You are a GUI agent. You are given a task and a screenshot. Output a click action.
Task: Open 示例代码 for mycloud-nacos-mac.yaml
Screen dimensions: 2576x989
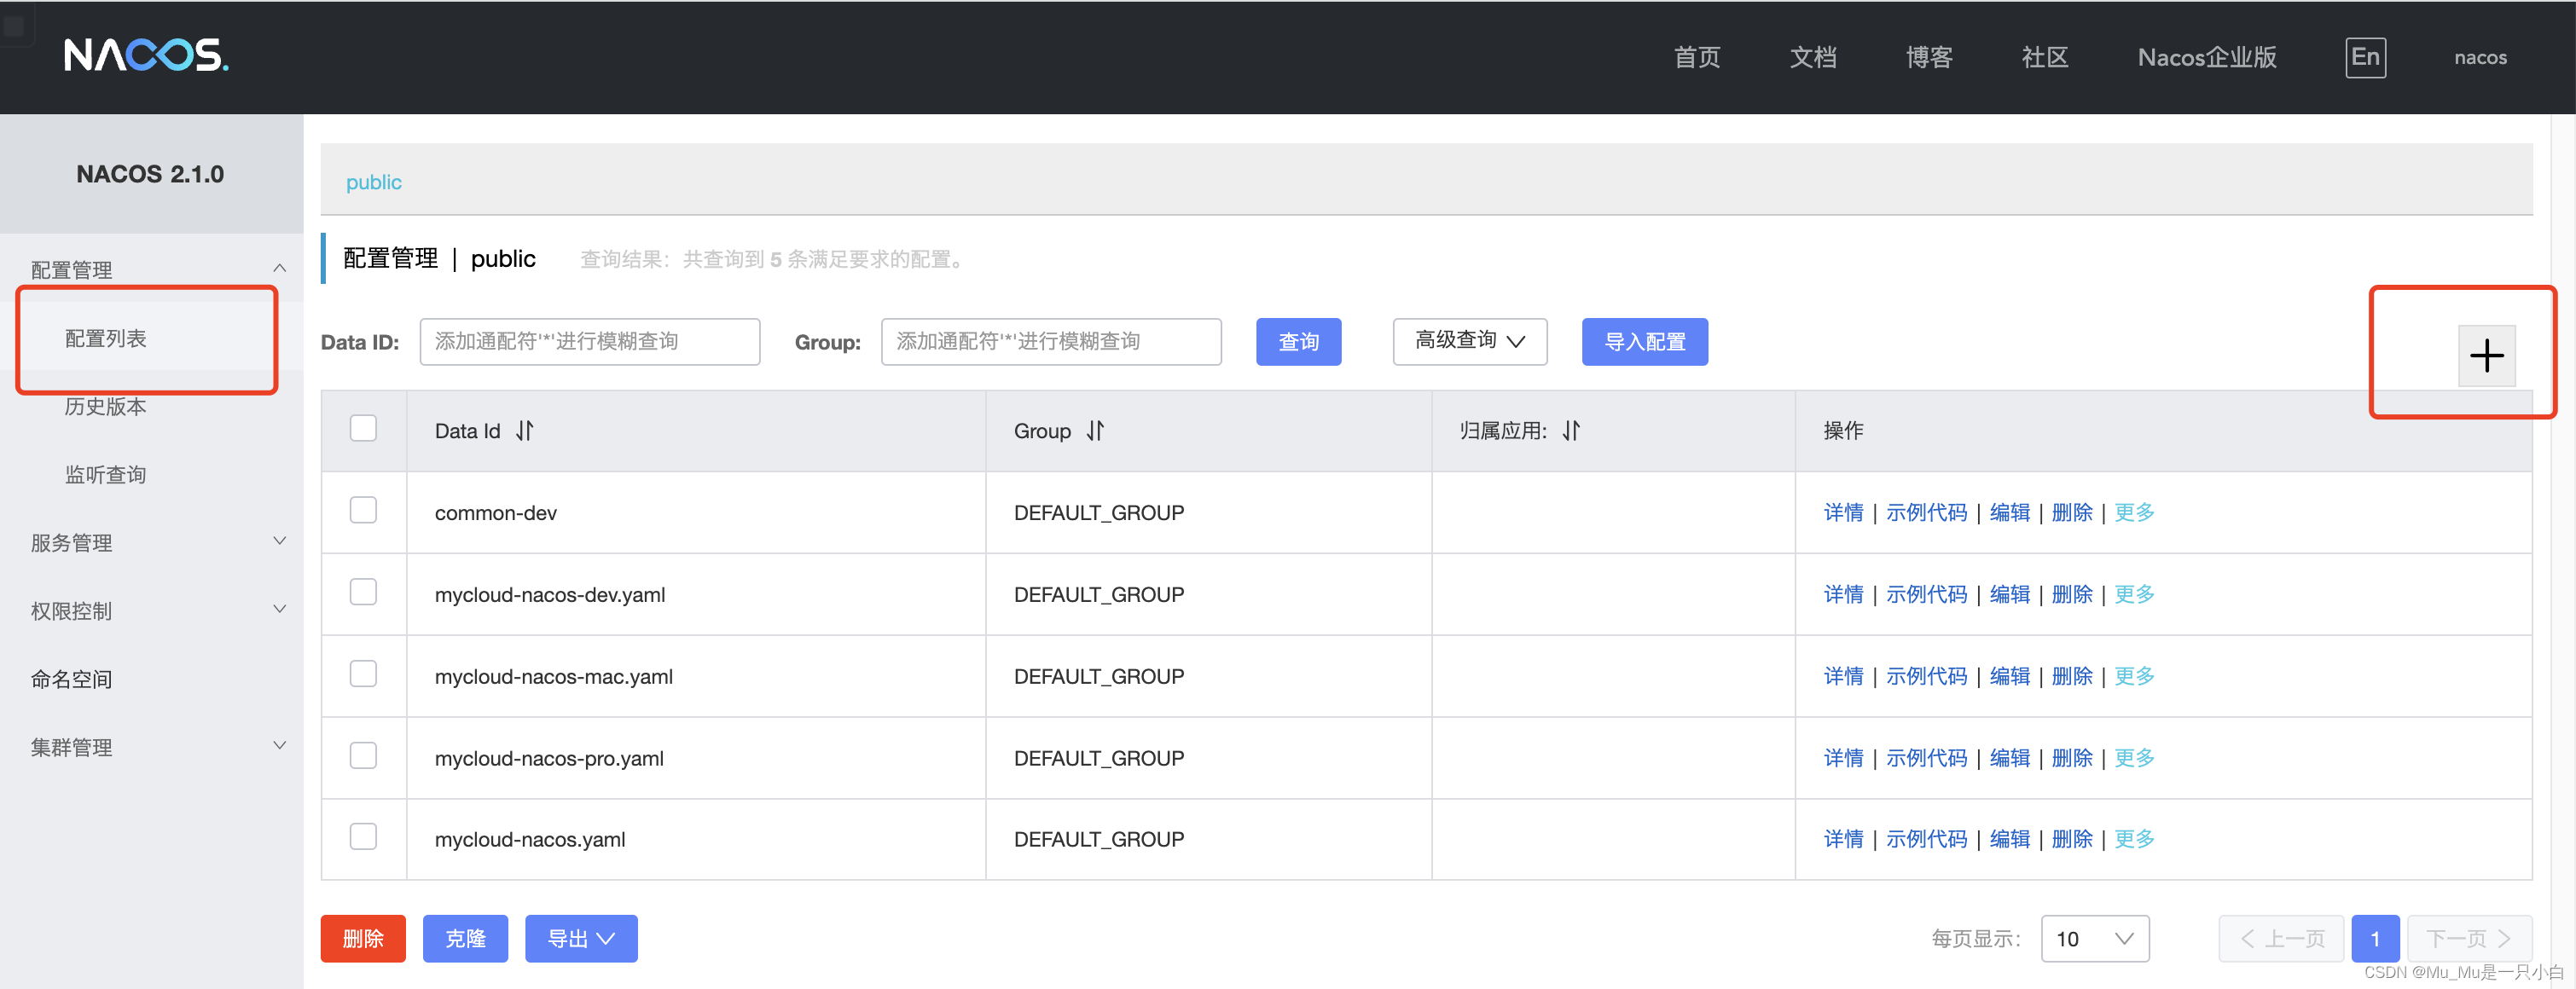click(x=1926, y=677)
